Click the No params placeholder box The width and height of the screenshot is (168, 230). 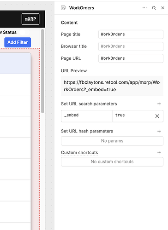[x=112, y=141]
